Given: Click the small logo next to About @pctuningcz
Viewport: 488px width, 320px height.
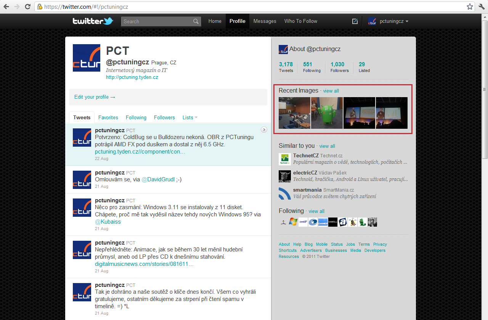Looking at the screenshot, I should tap(283, 49).
